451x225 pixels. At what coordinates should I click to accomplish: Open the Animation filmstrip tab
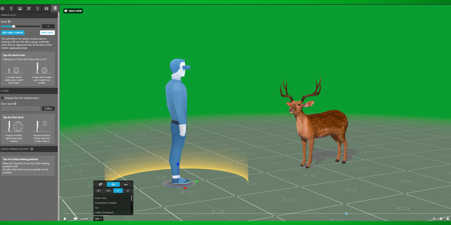coord(46,8)
